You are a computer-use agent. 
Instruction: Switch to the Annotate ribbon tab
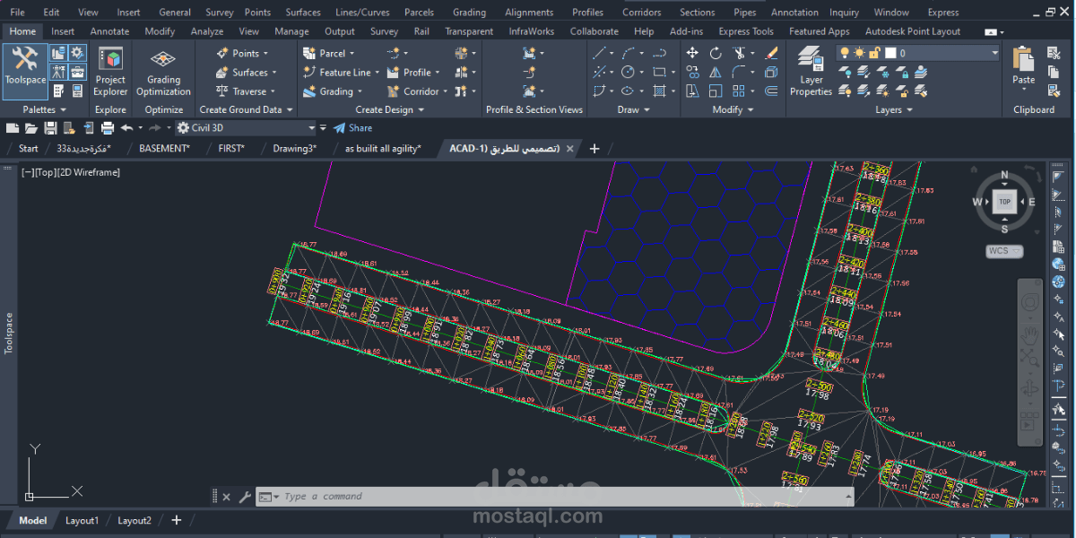point(109,31)
